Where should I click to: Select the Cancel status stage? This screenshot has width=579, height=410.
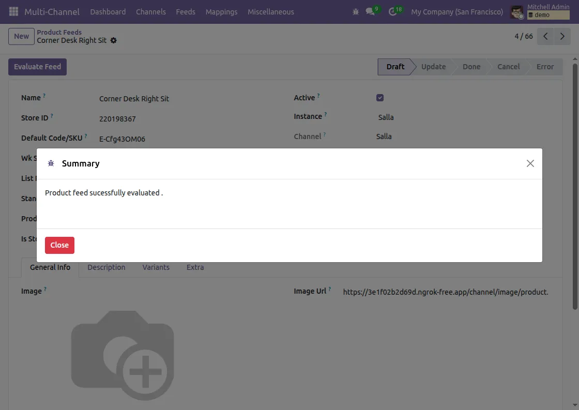click(509, 67)
